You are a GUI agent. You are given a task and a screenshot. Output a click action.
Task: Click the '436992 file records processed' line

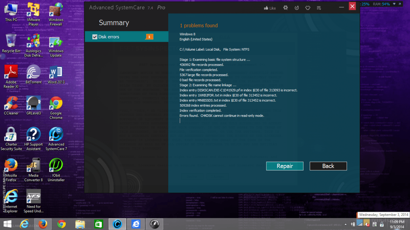(x=202, y=65)
